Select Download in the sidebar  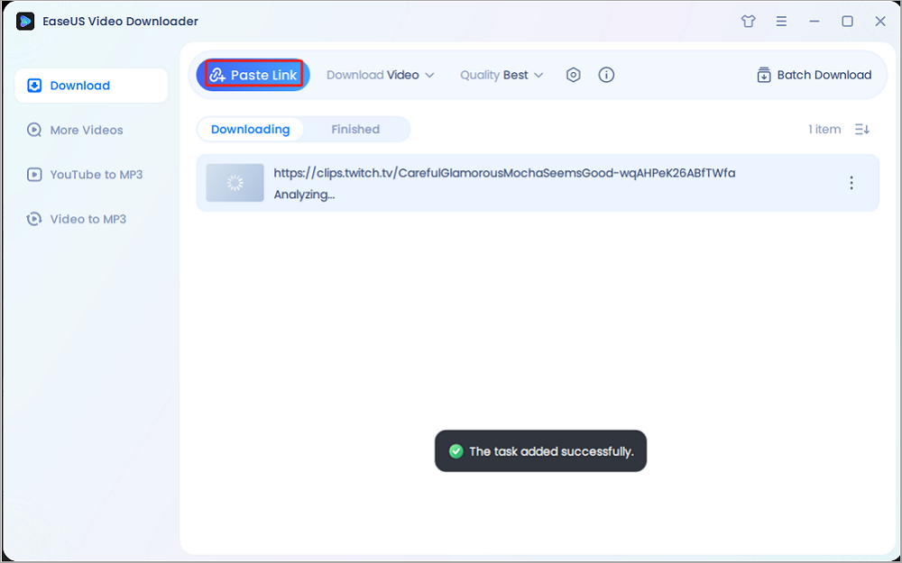pos(91,86)
